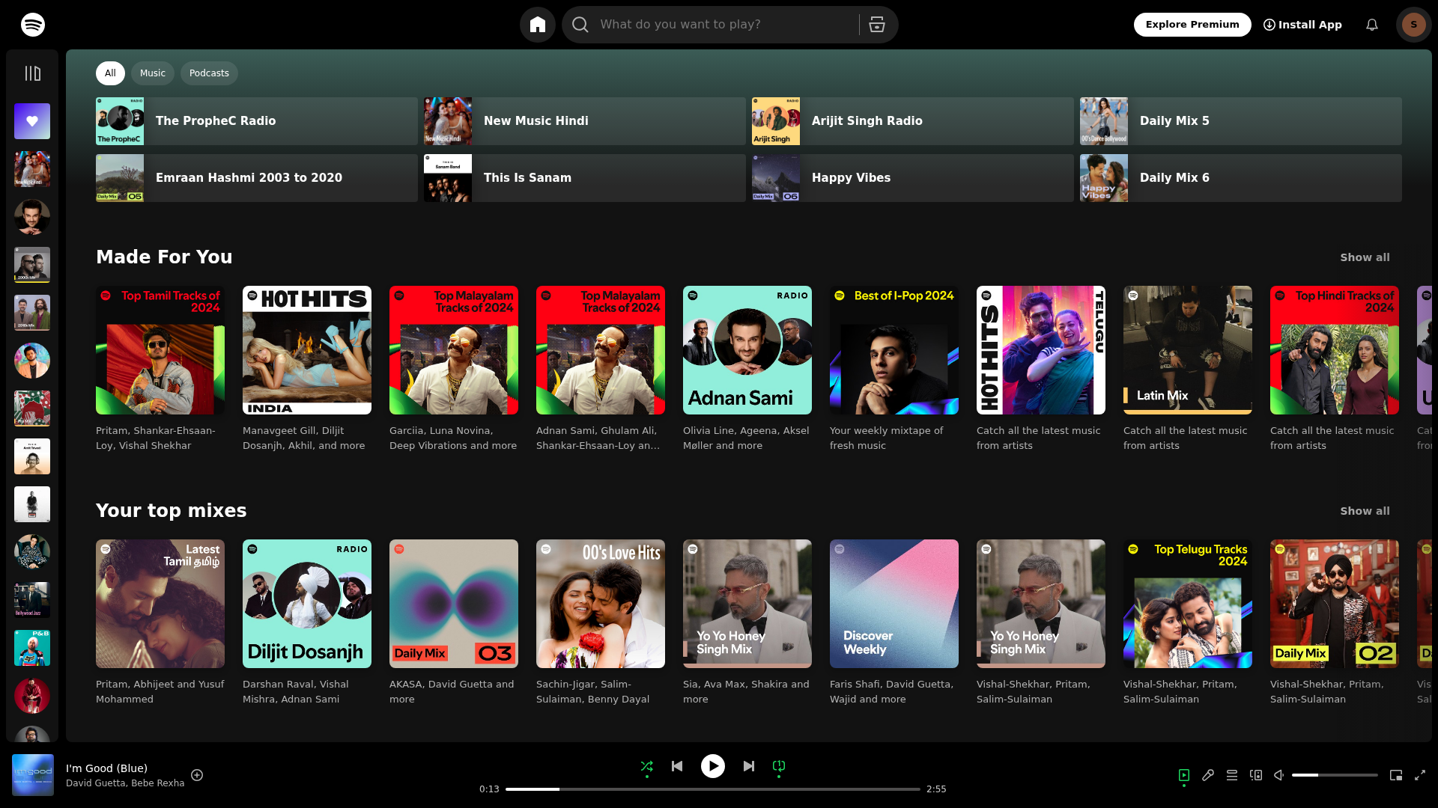Skip to the next track
The image size is (1438, 808).
click(749, 766)
